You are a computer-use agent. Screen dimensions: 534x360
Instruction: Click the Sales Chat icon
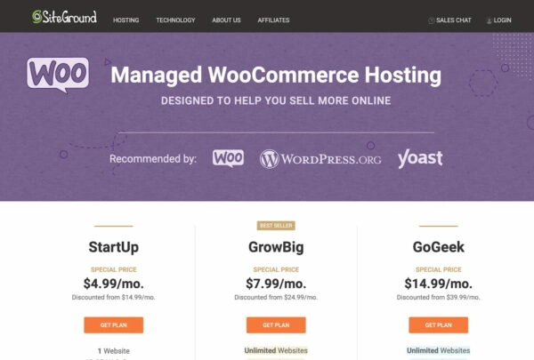coord(432,20)
